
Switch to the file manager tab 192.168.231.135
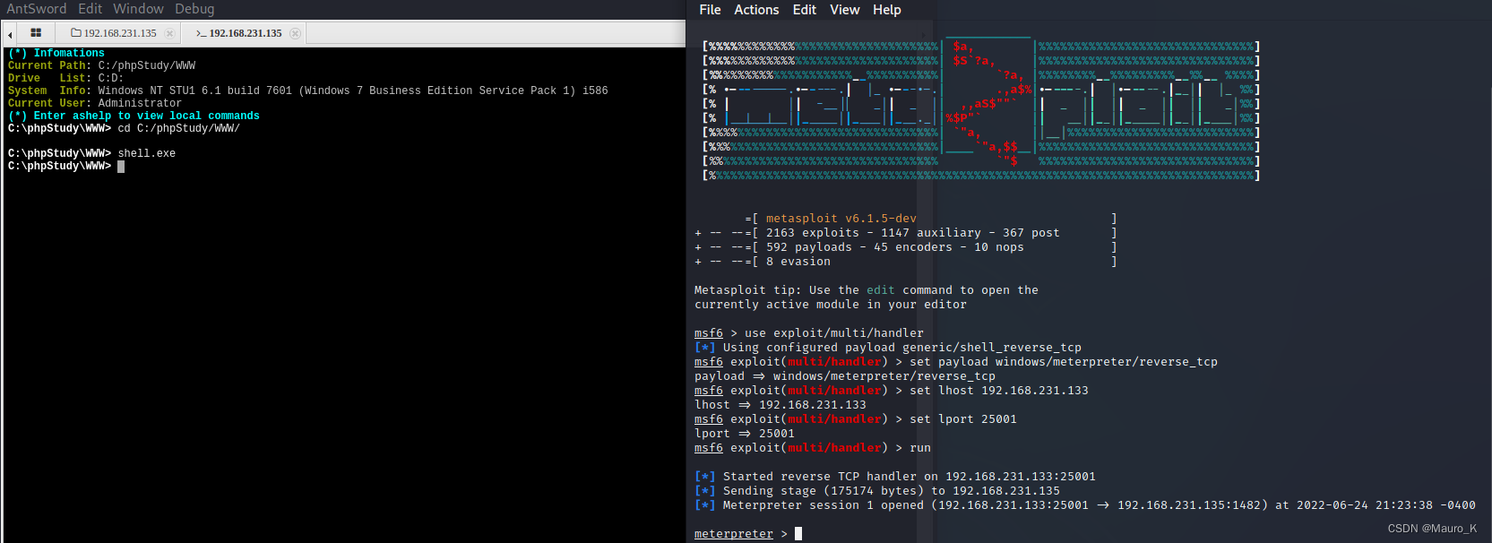(120, 33)
